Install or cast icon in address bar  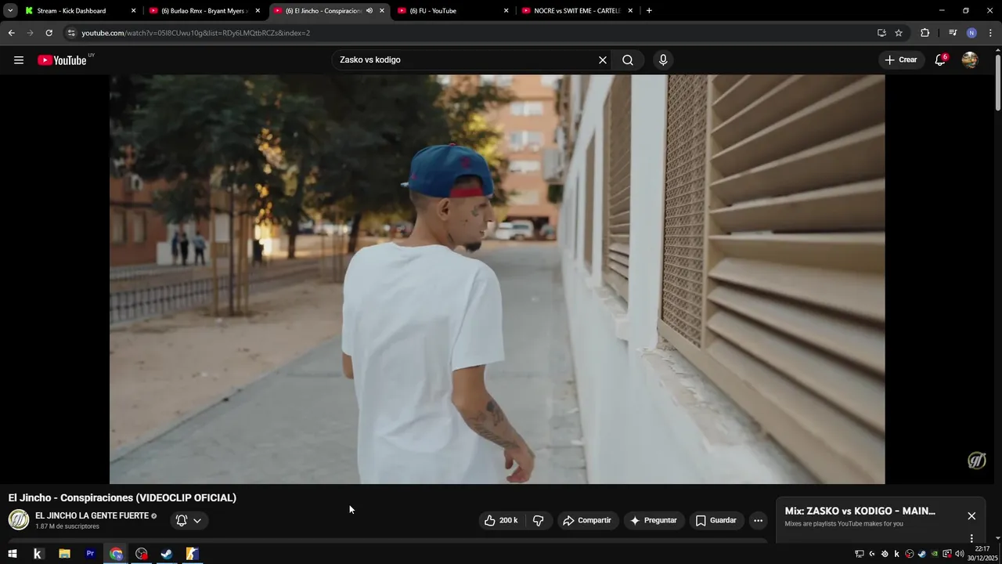[x=881, y=33]
